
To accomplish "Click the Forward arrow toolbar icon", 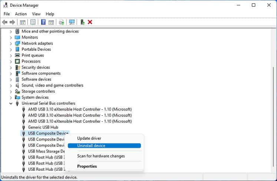I will tap(12, 22).
